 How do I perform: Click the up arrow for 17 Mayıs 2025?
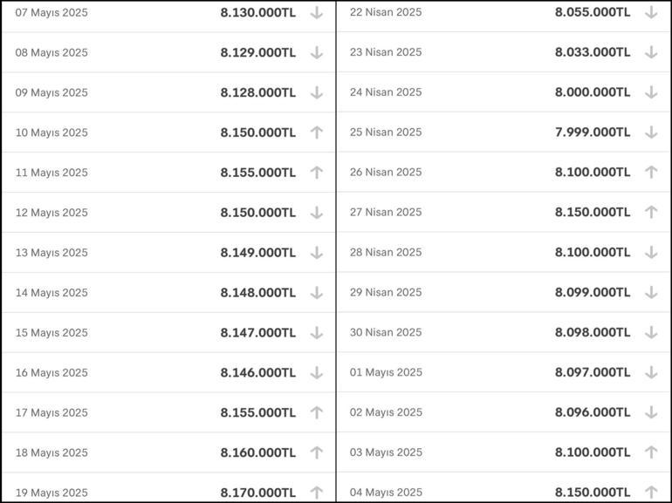[316, 412]
